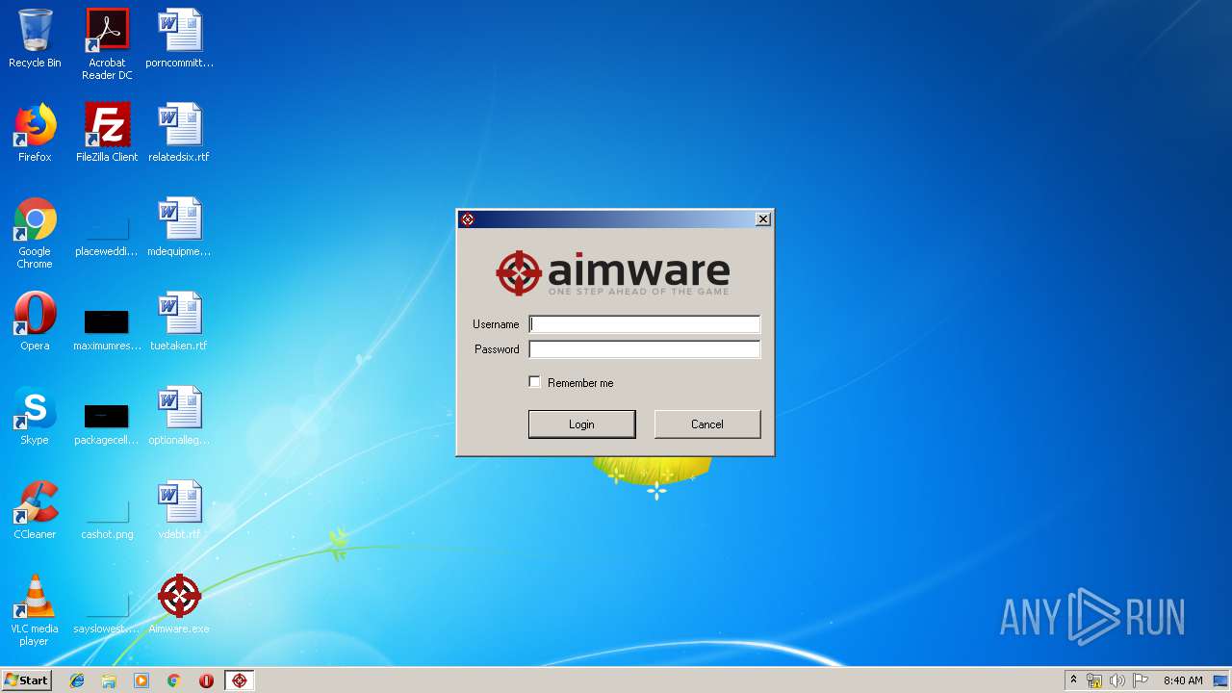The width and height of the screenshot is (1232, 693).
Task: Open VLC media player shortcut
Action: (x=35, y=610)
